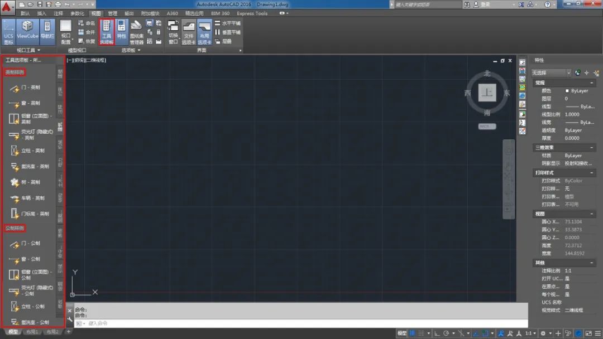Open the 无选择 selection dropdown in Properties
The image size is (603, 339).
pos(551,72)
